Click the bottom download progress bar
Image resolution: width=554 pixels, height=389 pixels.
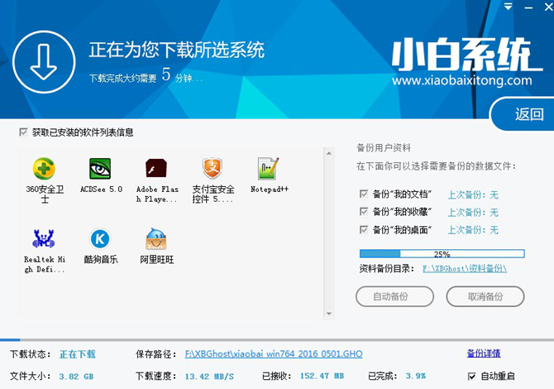pyautogui.click(x=277, y=340)
